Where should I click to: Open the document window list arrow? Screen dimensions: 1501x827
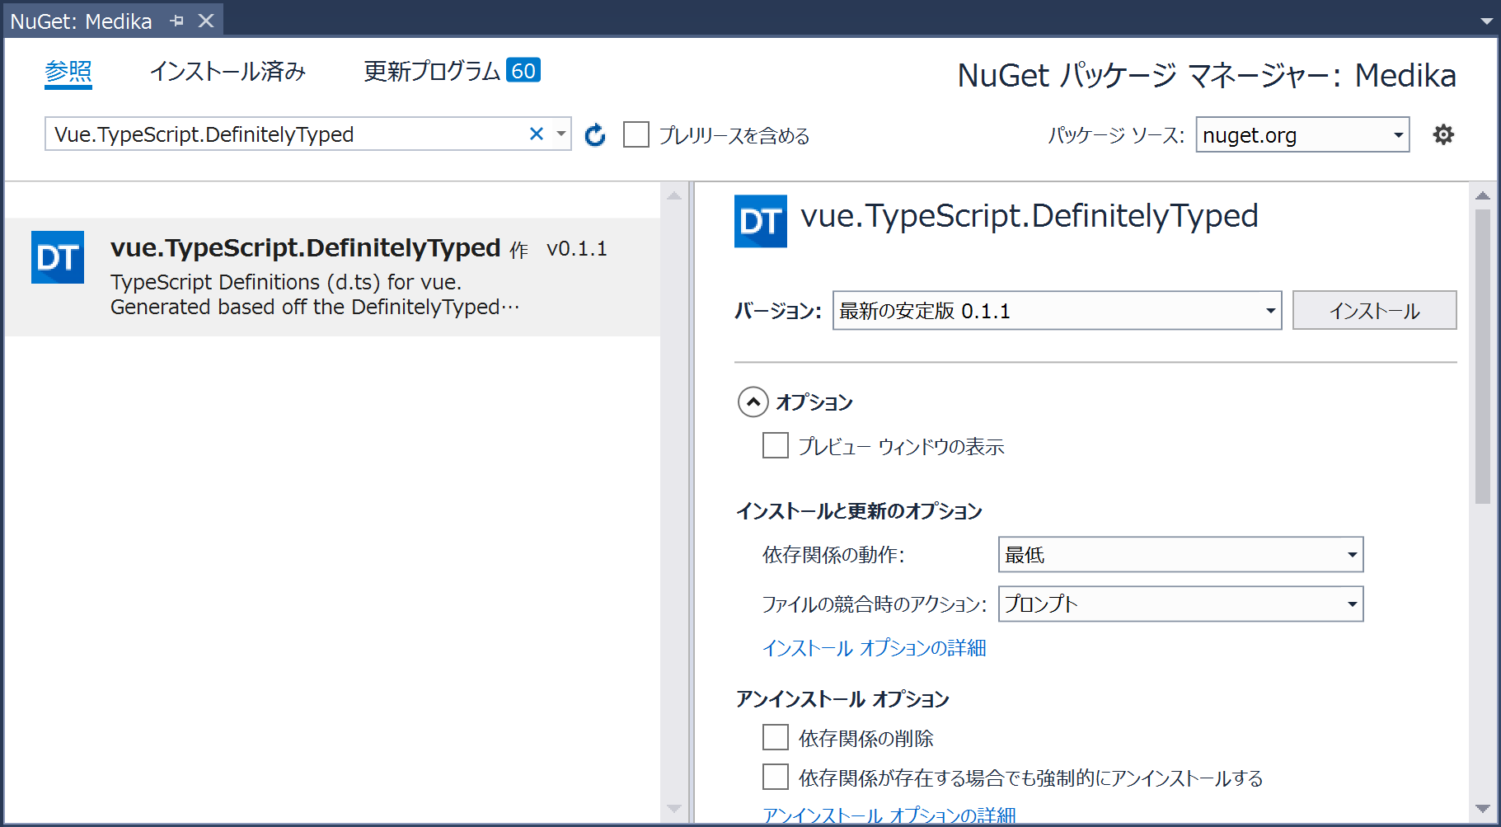pyautogui.click(x=1487, y=21)
